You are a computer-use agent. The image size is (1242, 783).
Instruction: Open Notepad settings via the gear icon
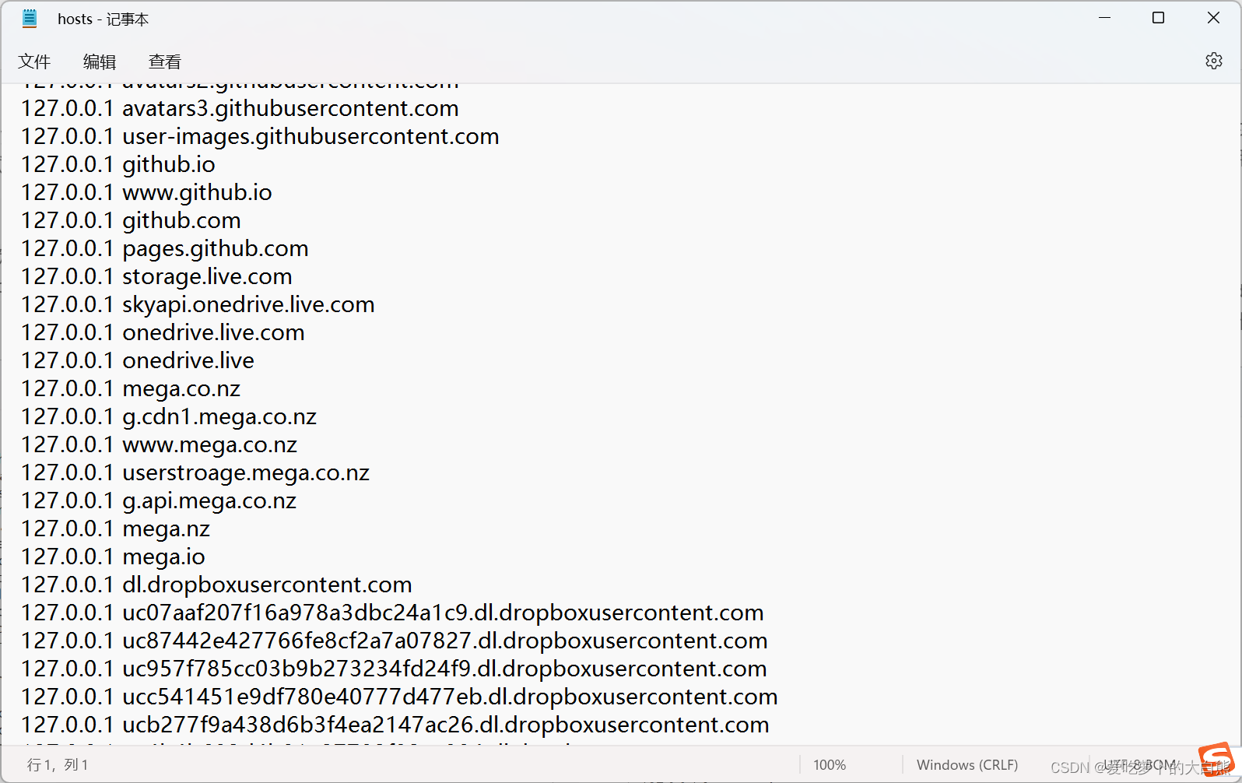click(1213, 61)
